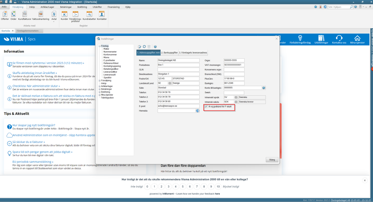This screenshot has width=373, height=202.
Task: Select Nummerserier in the settings tree
Action: point(110,52)
